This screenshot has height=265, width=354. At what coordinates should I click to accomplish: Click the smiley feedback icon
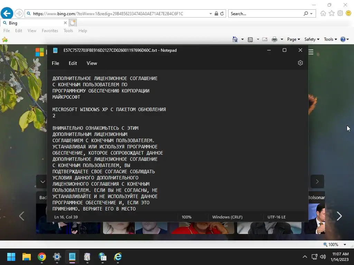348,13
